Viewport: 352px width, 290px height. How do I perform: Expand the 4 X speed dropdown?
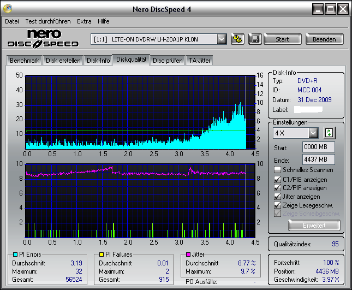tap(313, 133)
